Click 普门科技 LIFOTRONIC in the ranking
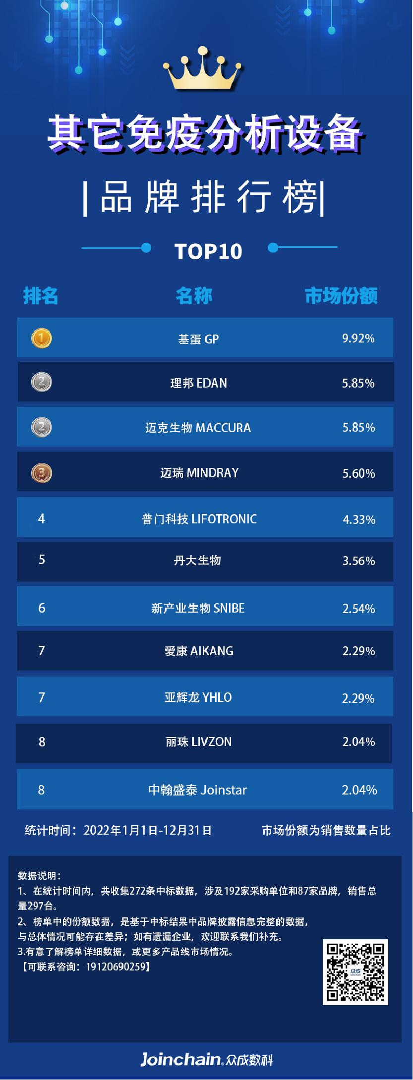The height and width of the screenshot is (1080, 413). coord(199,519)
